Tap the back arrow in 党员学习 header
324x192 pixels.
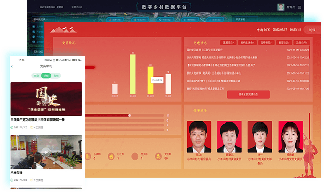[12, 66]
